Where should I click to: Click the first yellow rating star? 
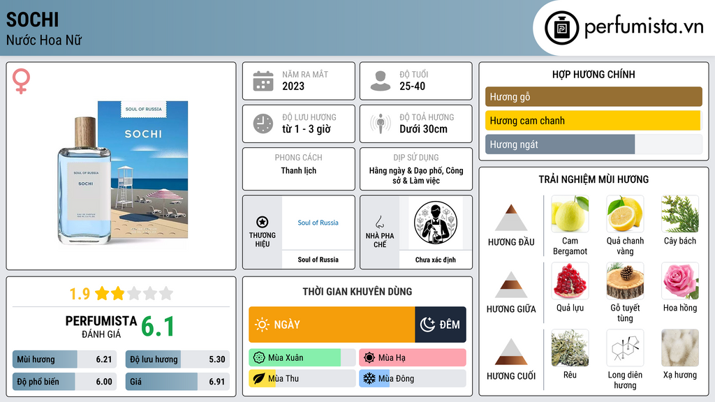(102, 293)
